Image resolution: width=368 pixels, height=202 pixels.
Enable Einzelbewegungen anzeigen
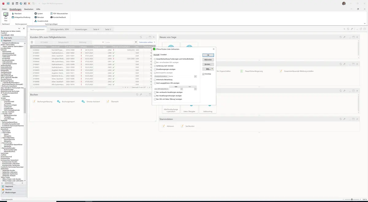tap(155, 69)
